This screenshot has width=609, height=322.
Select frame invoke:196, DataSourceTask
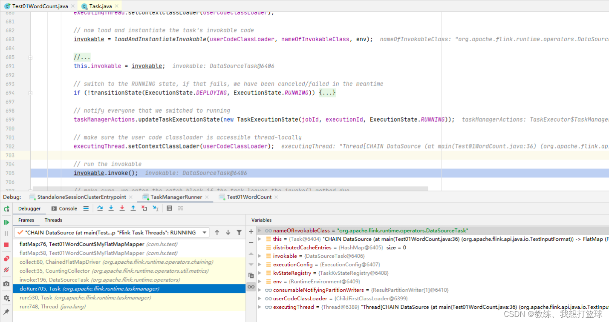129,280
